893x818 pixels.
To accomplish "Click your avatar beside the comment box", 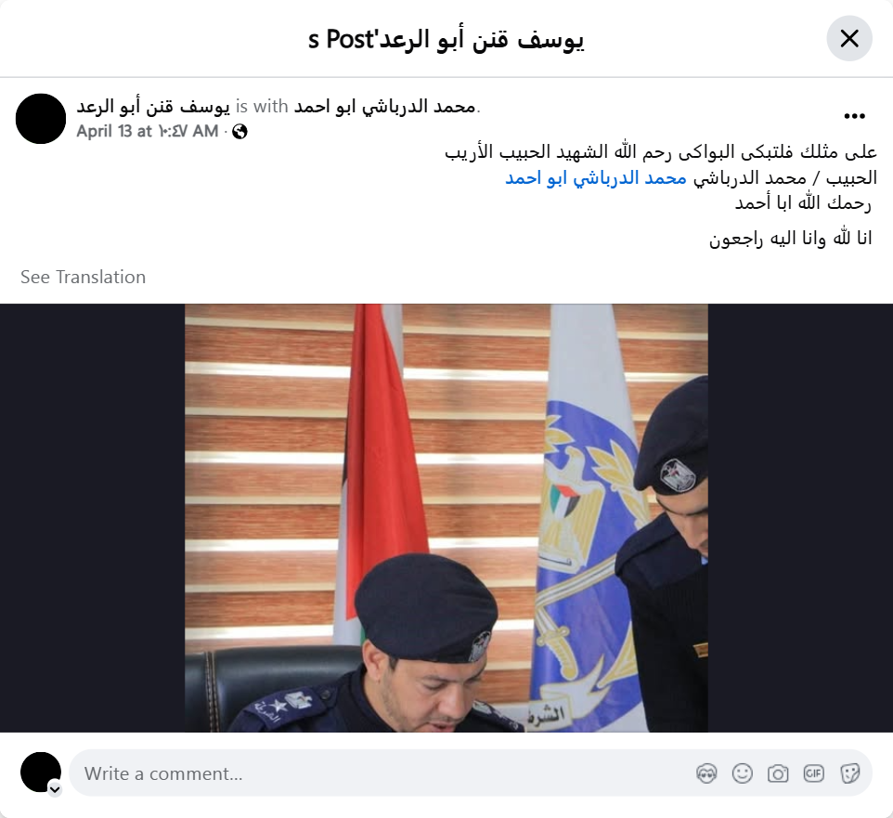I will (41, 773).
